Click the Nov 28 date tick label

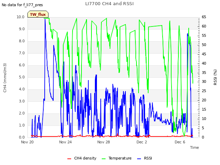pos(103,142)
